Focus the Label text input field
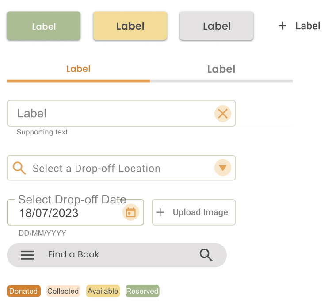 click(x=121, y=113)
